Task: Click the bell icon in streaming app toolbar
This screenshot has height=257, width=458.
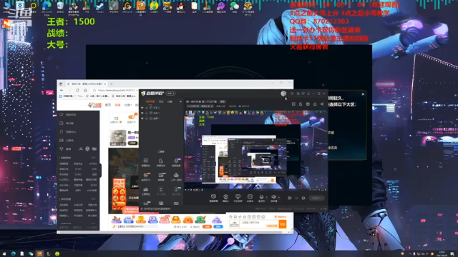Action: click(315, 104)
